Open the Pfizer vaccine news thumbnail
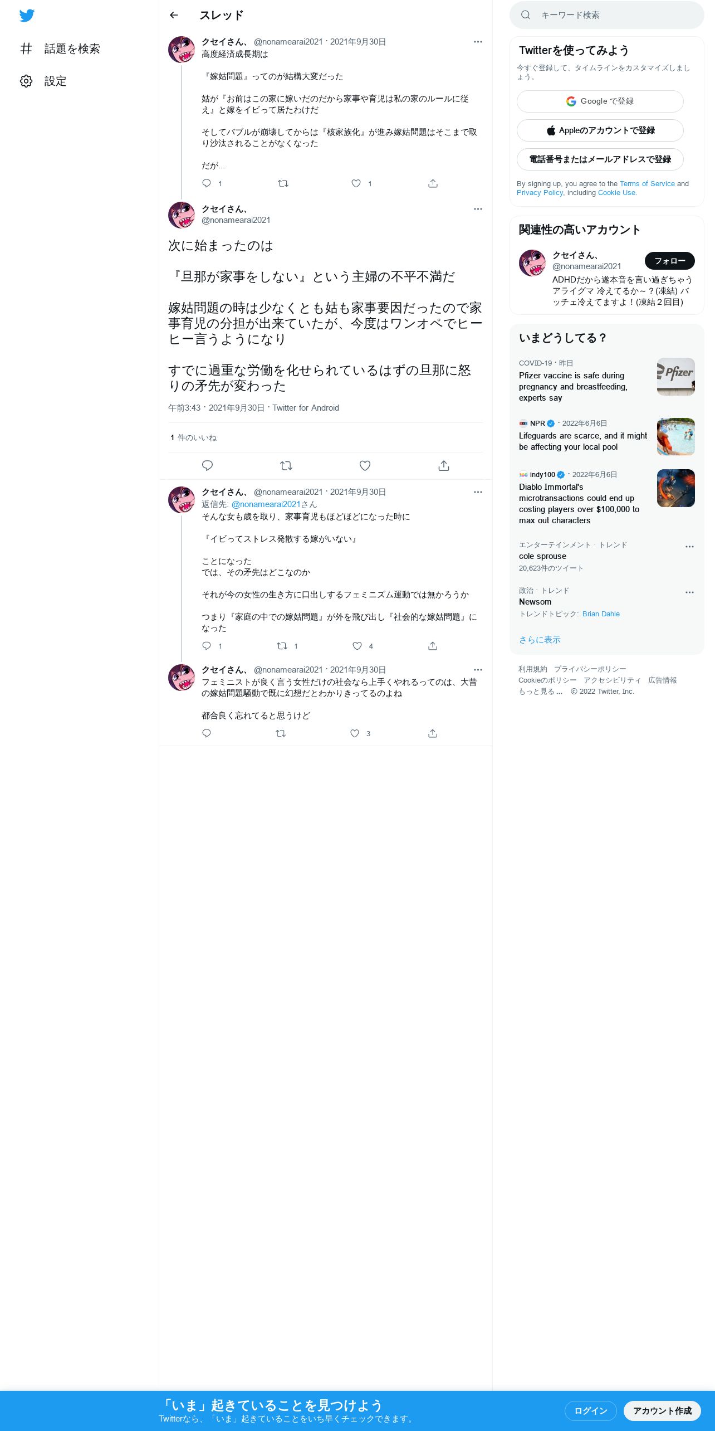Viewport: 715px width, 1431px height. [x=676, y=377]
